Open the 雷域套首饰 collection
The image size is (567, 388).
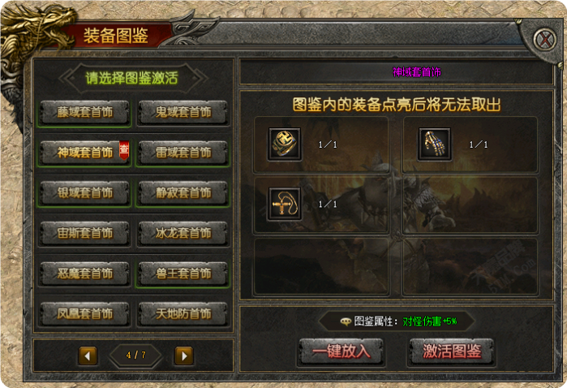point(183,153)
